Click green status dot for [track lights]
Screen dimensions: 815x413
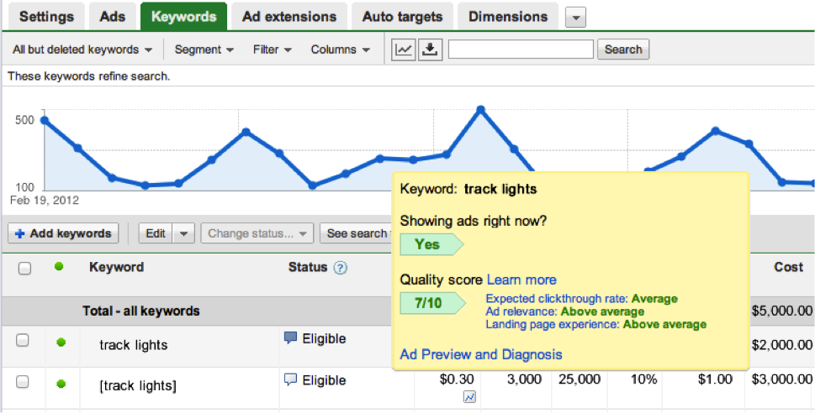pyautogui.click(x=61, y=384)
